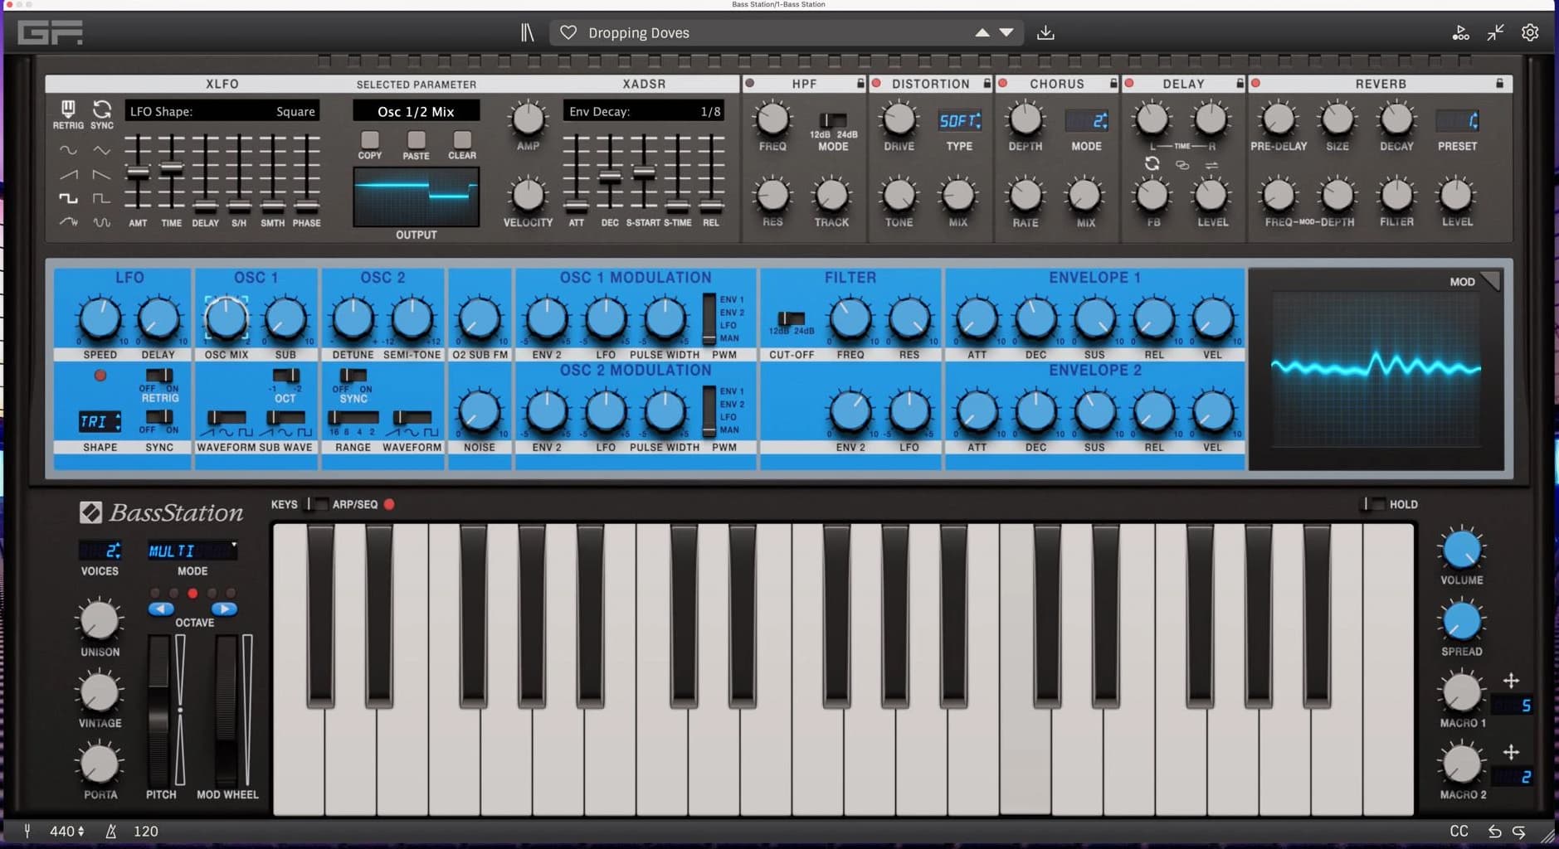Toggle the Chorus power LED
This screenshot has width=1559, height=849.
[x=1002, y=83]
